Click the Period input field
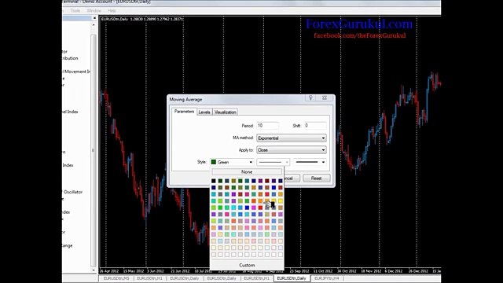This screenshot has height=283, width=503. (x=268, y=126)
